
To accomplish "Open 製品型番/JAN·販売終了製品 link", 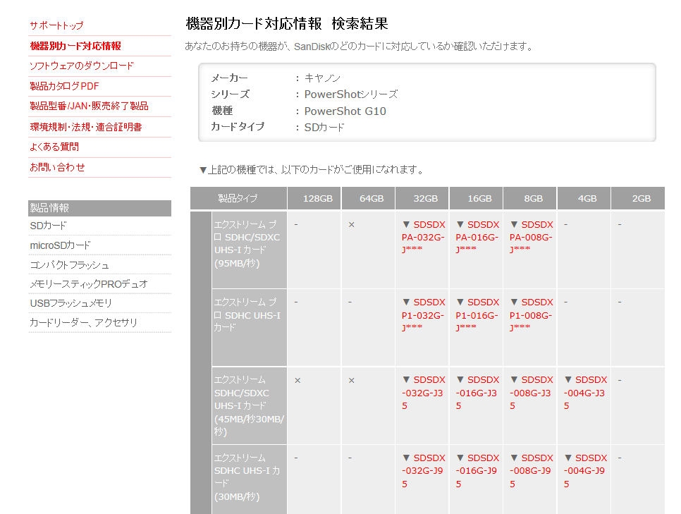I will (x=89, y=106).
